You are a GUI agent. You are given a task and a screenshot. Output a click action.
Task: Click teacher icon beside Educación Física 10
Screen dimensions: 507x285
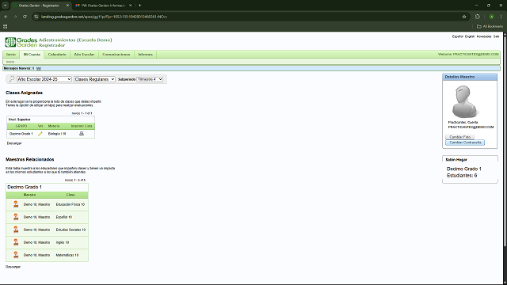pos(16,204)
